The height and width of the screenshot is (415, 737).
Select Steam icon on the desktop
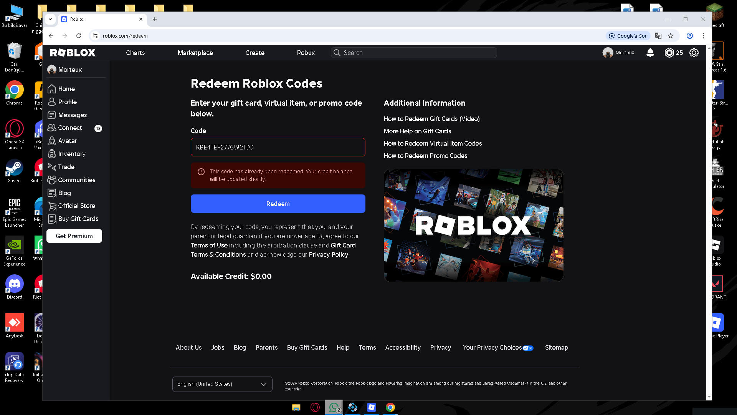point(15,171)
